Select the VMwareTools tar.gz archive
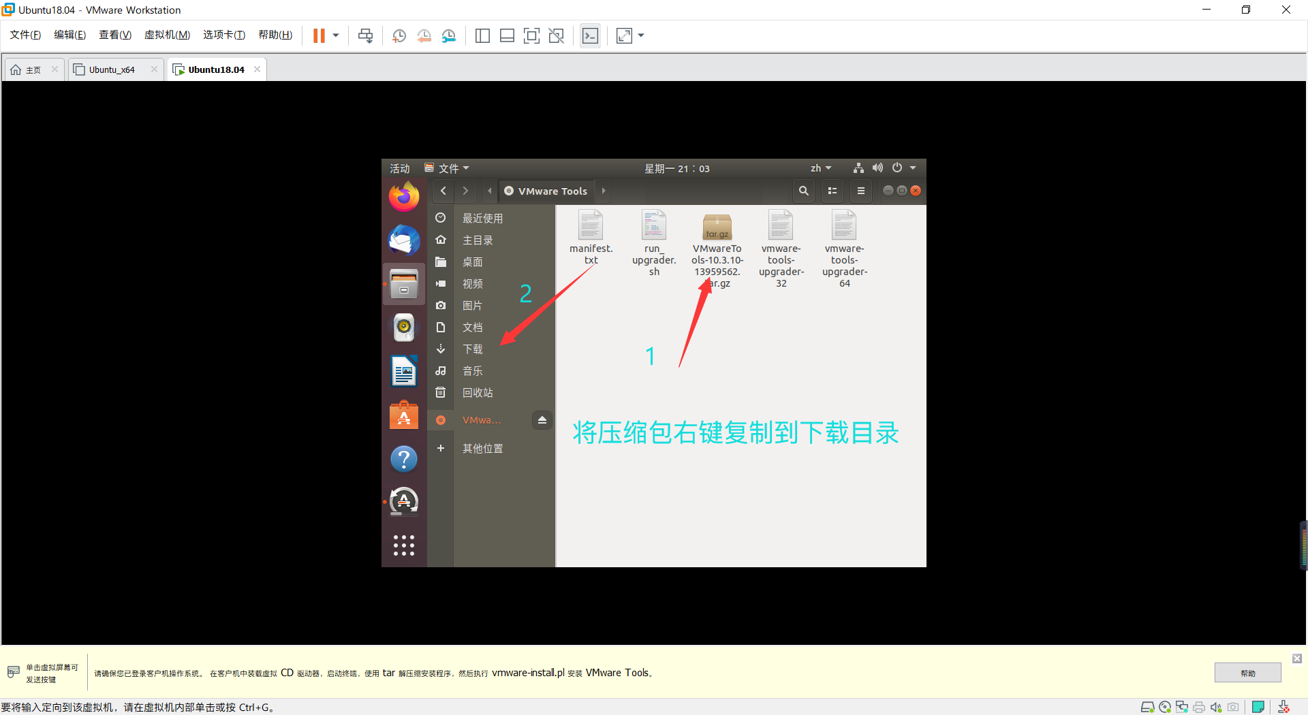 717,249
